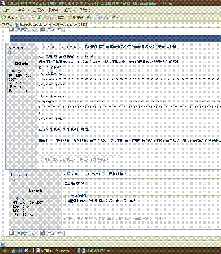
Task: Click the announcement about 举报 button
Action: 114,219
